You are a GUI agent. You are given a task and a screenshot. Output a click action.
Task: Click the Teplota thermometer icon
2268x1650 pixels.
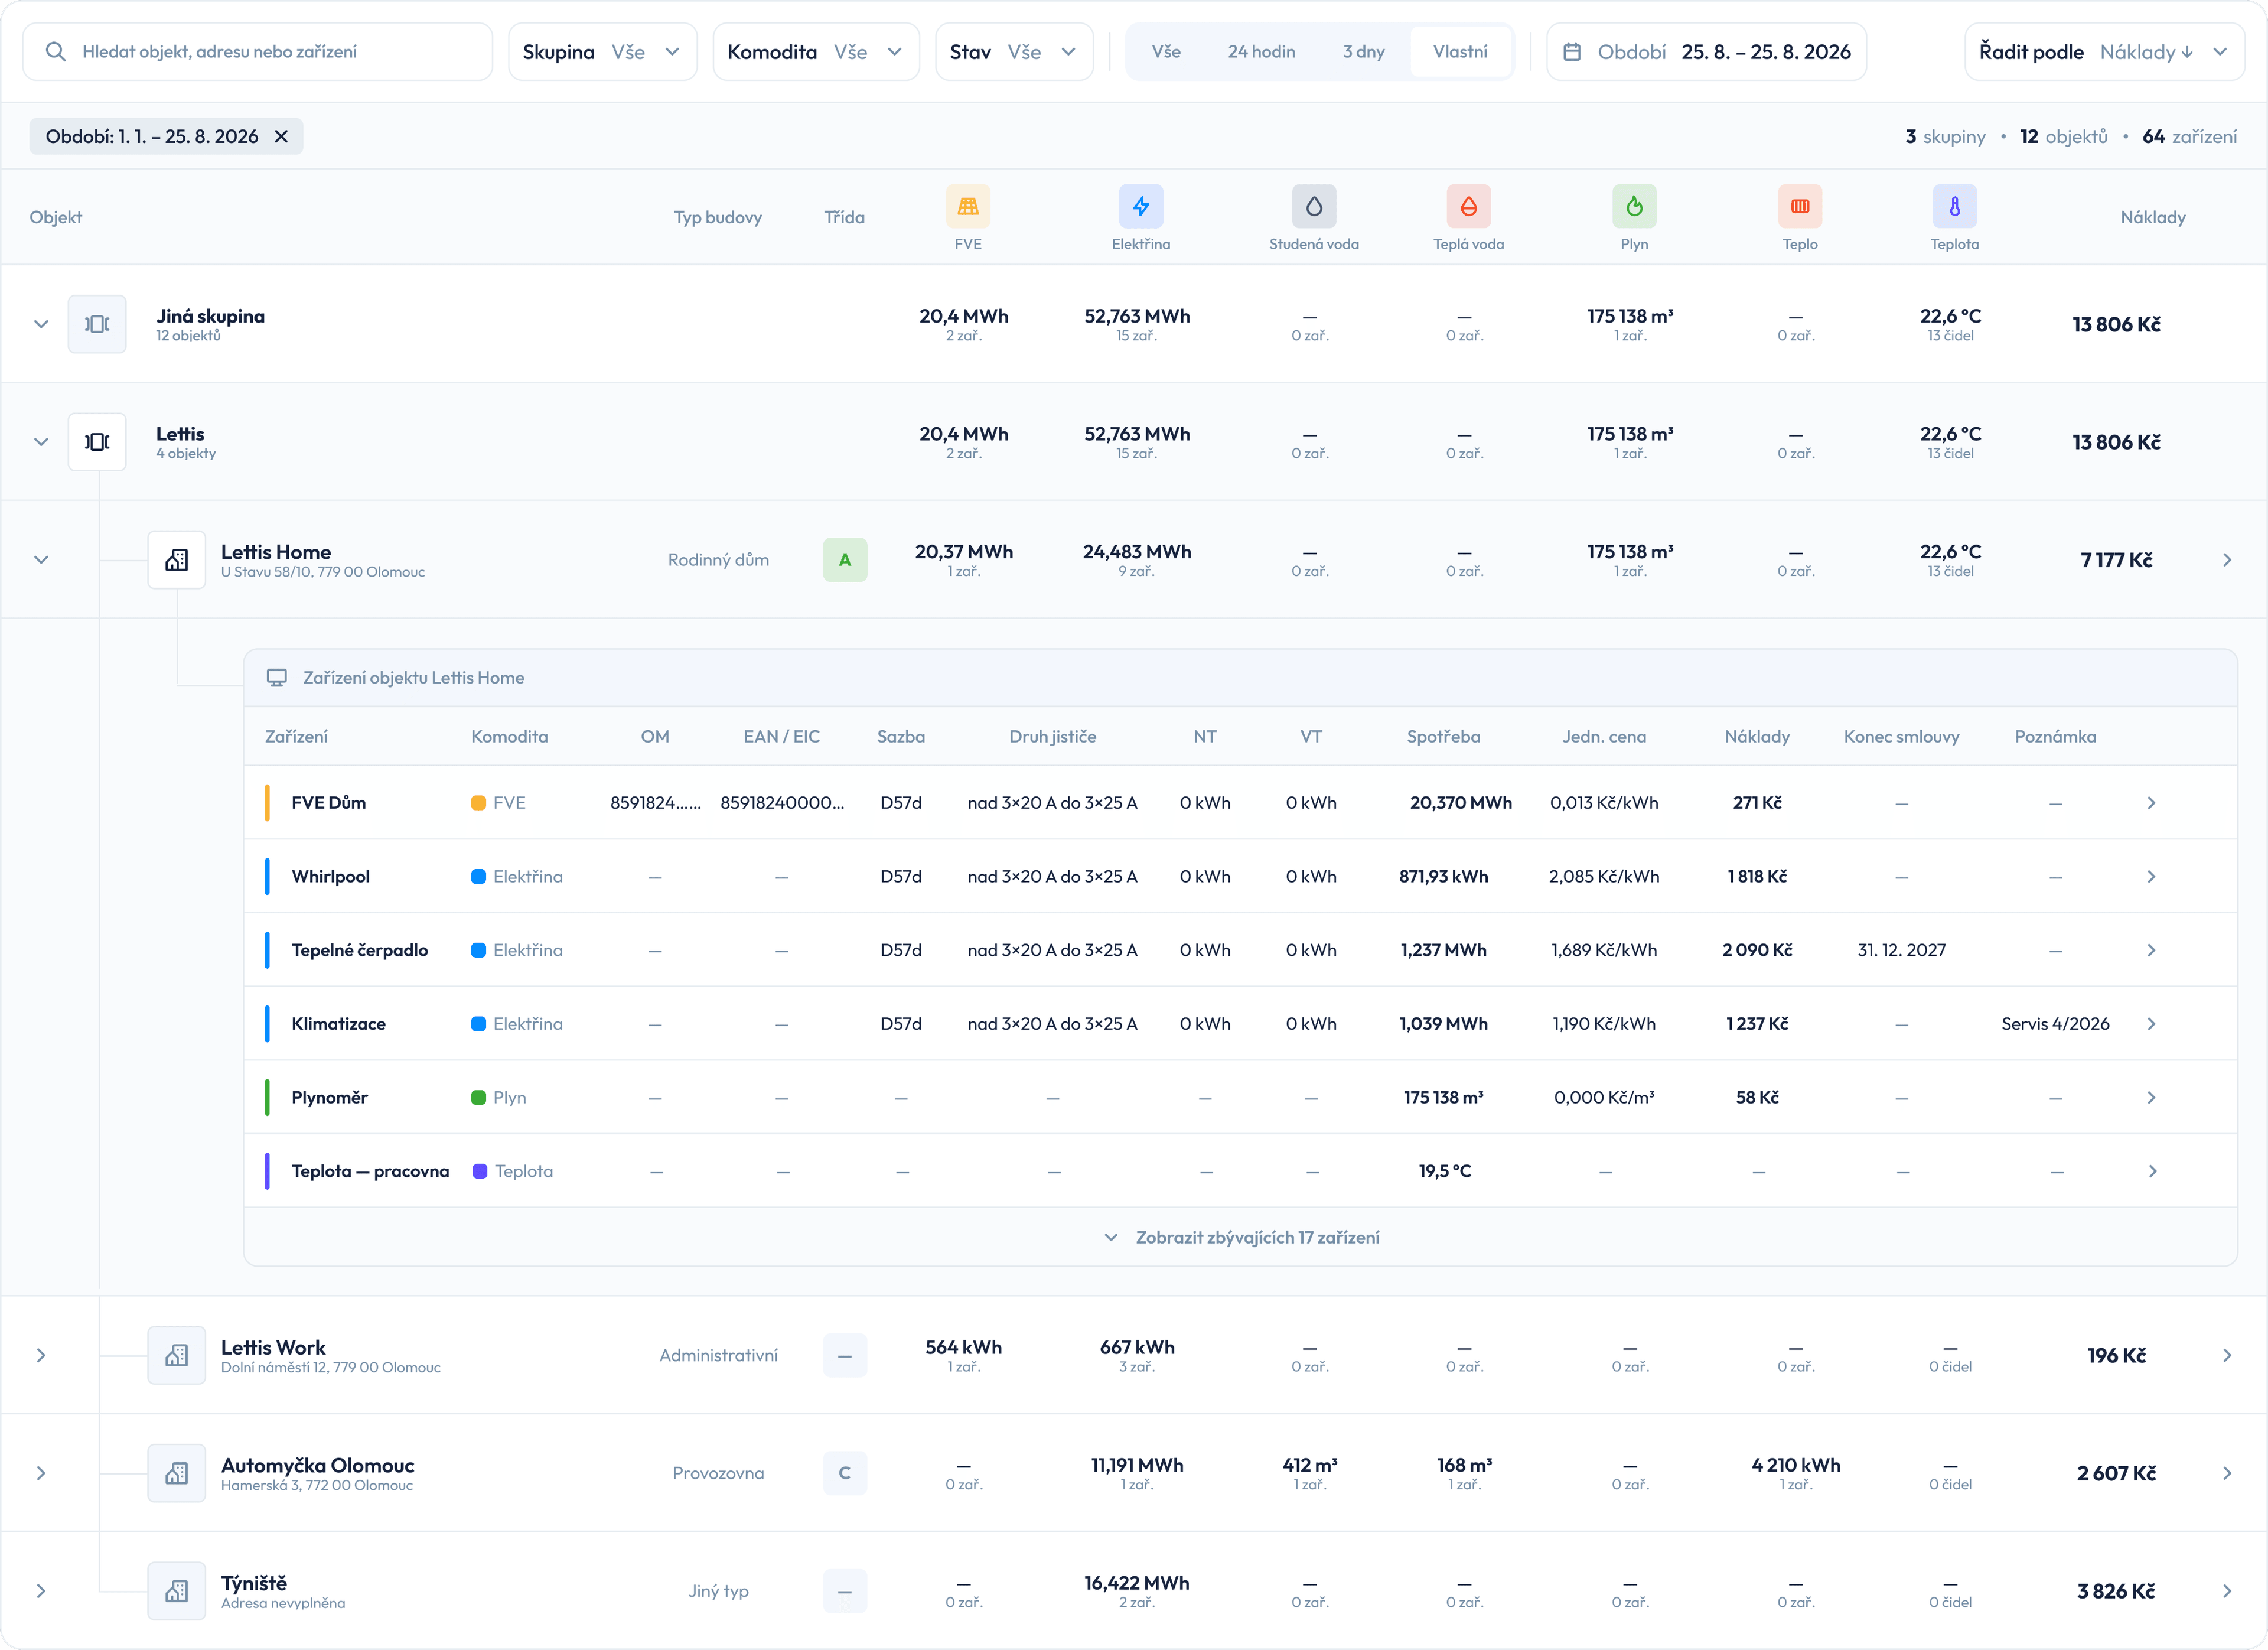coord(1954,206)
